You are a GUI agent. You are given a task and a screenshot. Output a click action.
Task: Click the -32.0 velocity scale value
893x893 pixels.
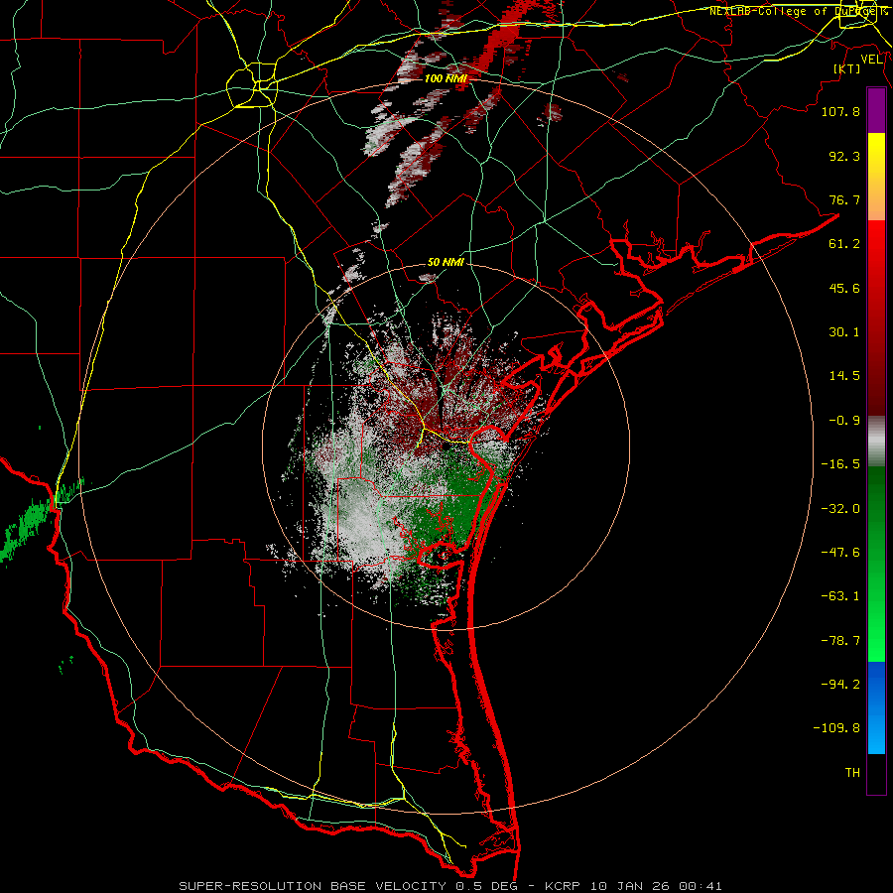pyautogui.click(x=840, y=509)
